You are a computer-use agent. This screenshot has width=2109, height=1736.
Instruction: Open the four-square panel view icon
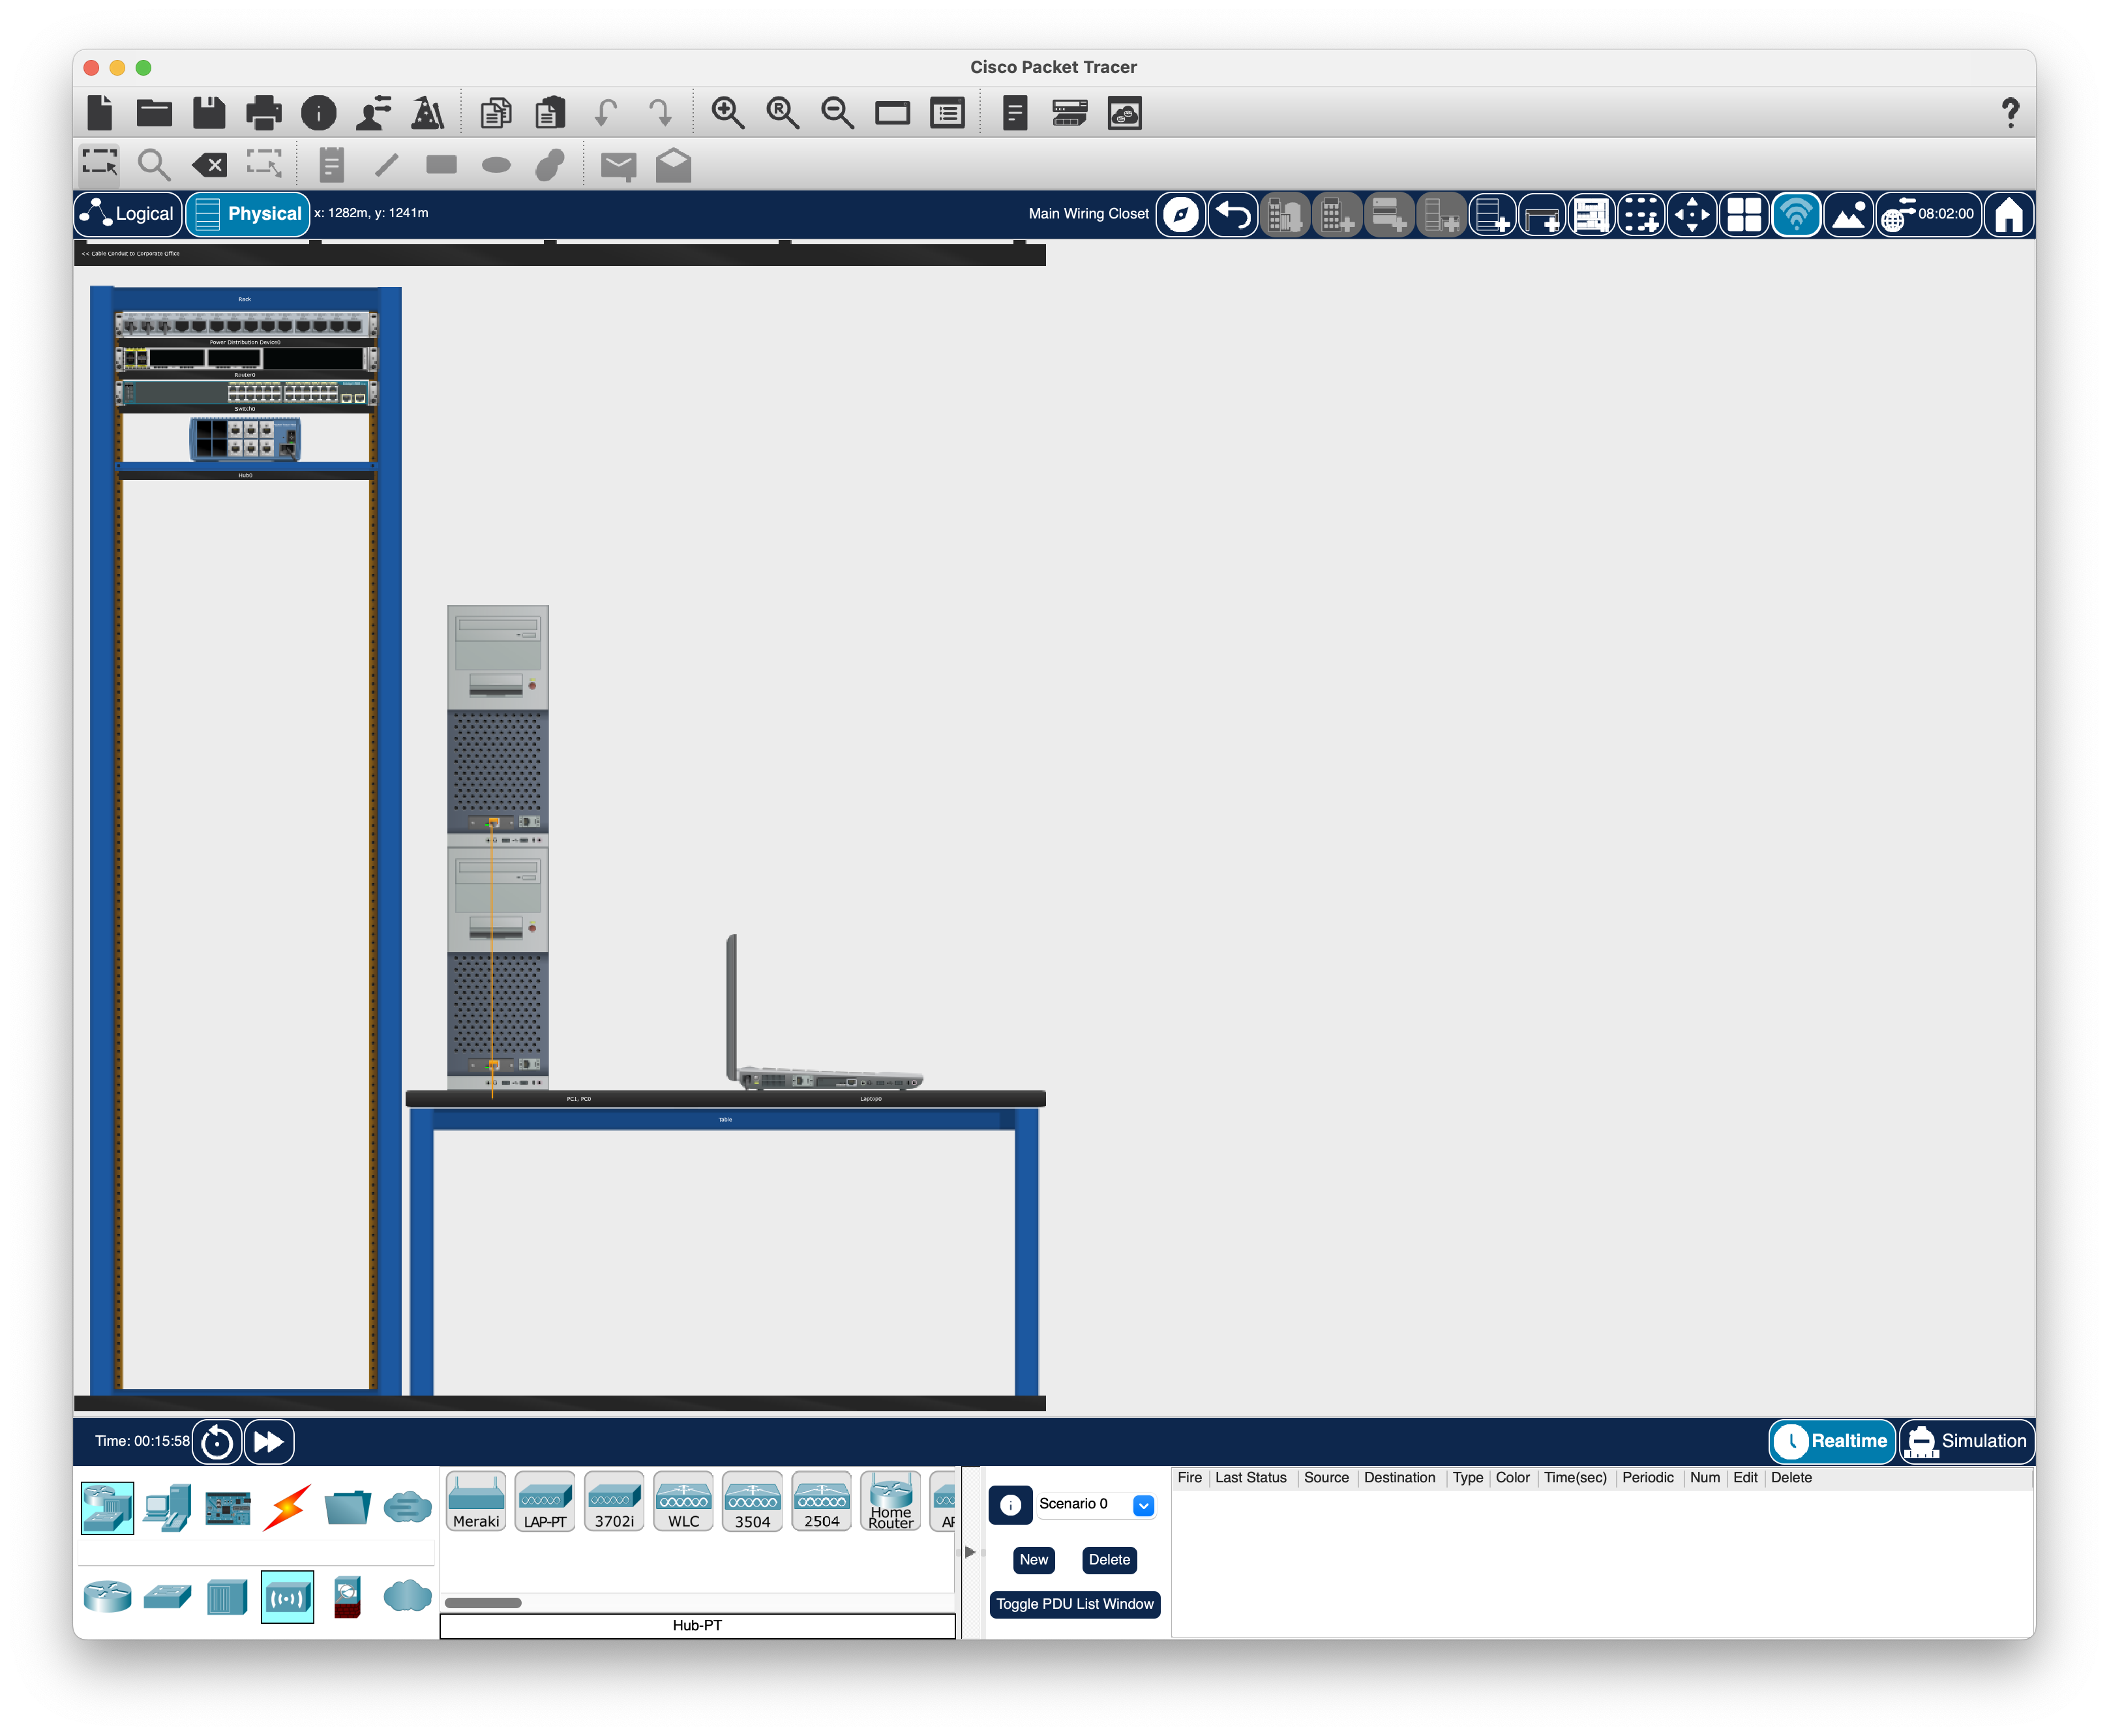point(1744,214)
